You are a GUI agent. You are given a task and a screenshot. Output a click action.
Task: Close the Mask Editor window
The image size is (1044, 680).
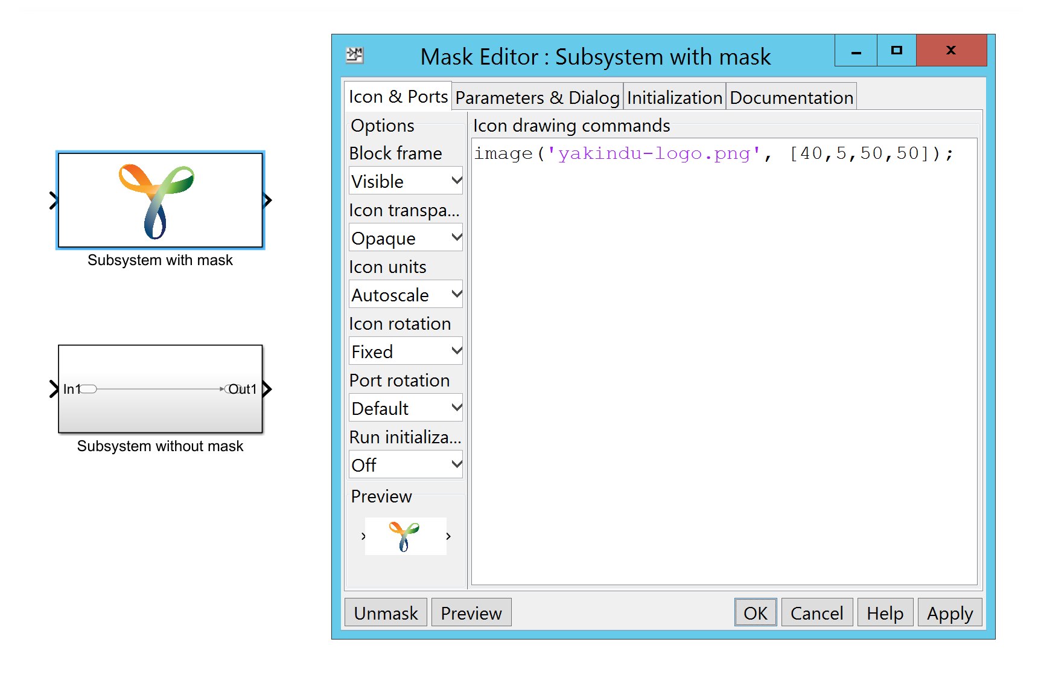952,50
